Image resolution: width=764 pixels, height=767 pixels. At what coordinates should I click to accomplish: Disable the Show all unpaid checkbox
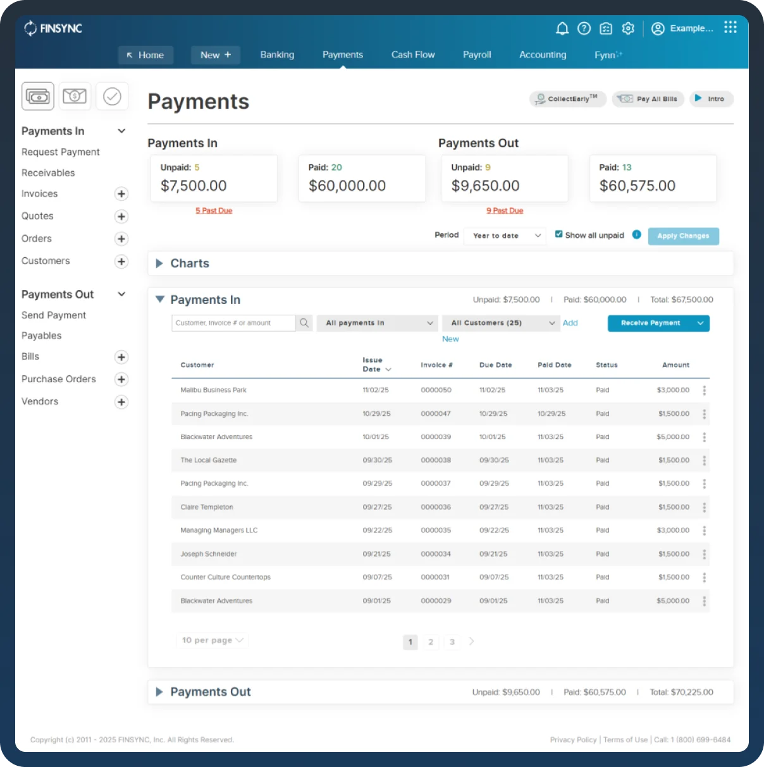click(558, 234)
